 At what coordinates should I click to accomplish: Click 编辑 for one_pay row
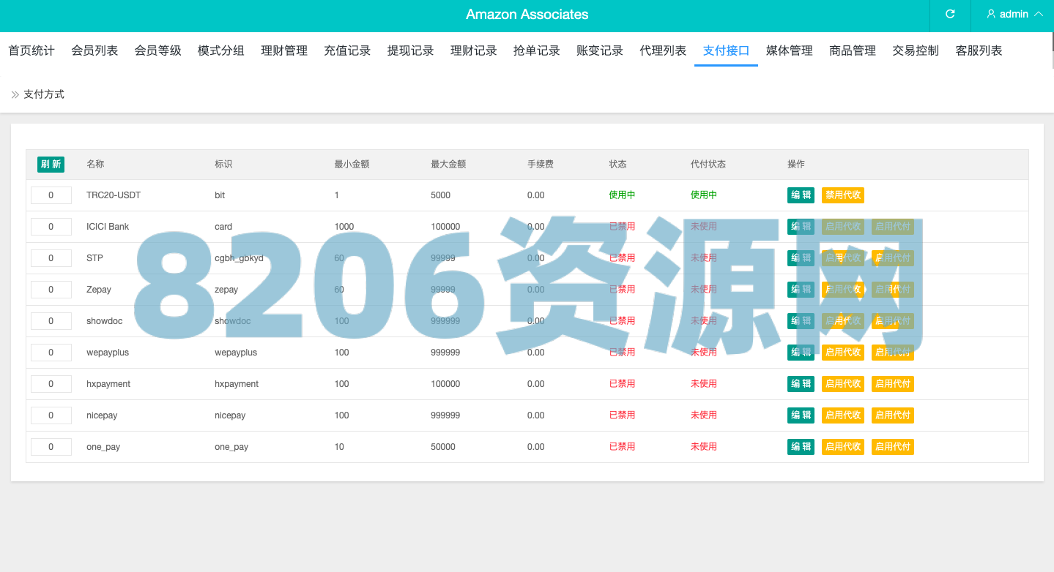801,447
